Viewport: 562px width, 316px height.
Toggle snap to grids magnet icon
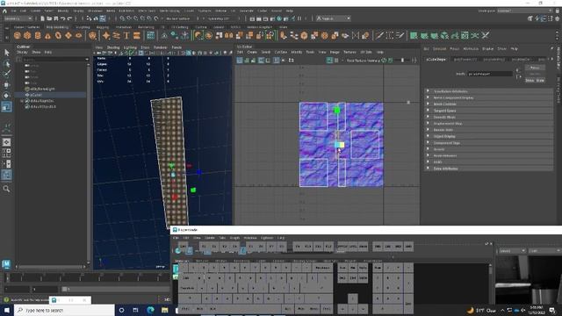123,18
